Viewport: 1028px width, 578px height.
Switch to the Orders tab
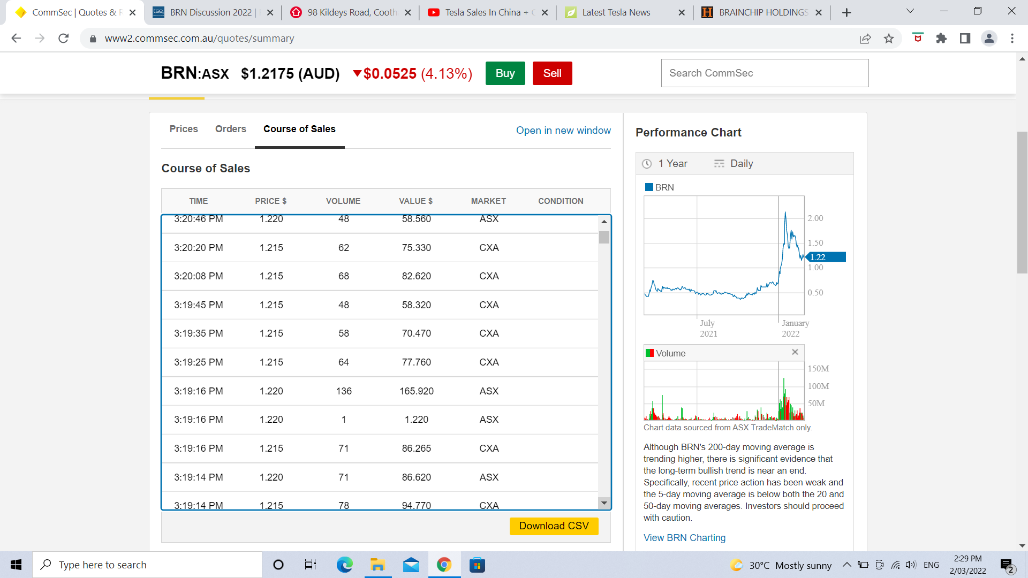coord(231,129)
